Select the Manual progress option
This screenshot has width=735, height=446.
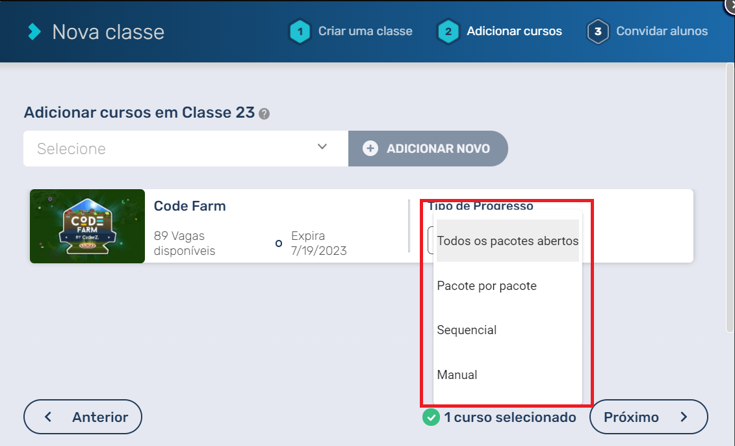point(457,375)
